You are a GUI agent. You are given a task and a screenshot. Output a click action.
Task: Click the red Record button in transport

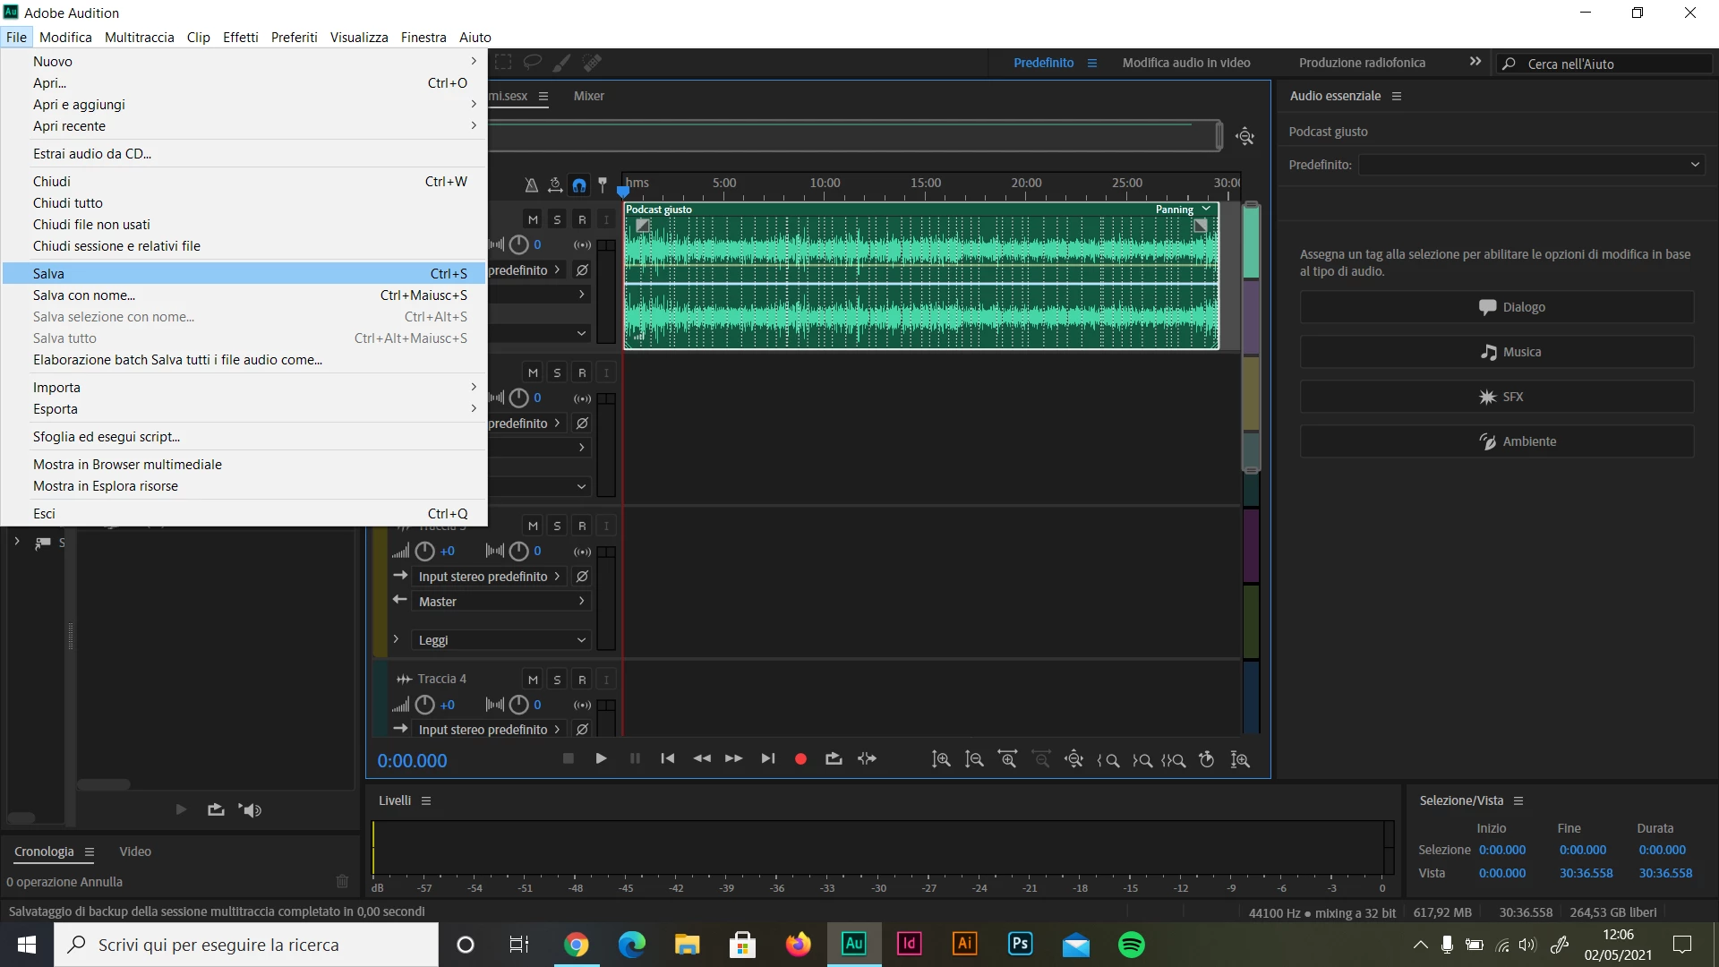tap(800, 759)
